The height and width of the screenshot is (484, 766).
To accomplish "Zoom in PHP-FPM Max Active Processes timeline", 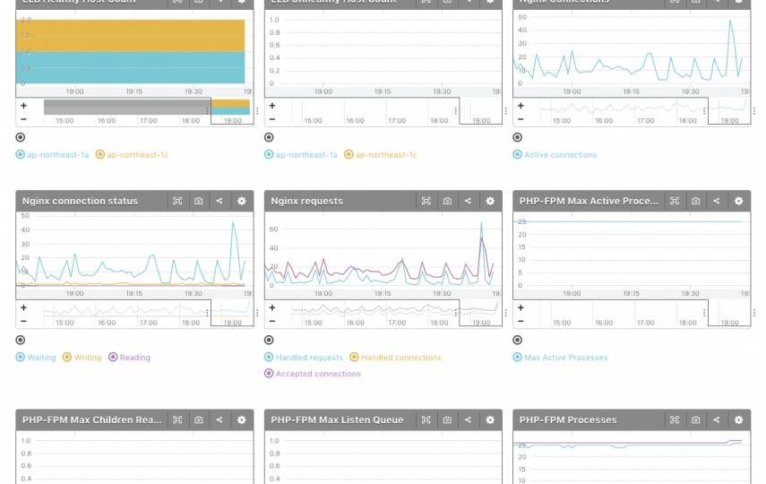I will [521, 307].
